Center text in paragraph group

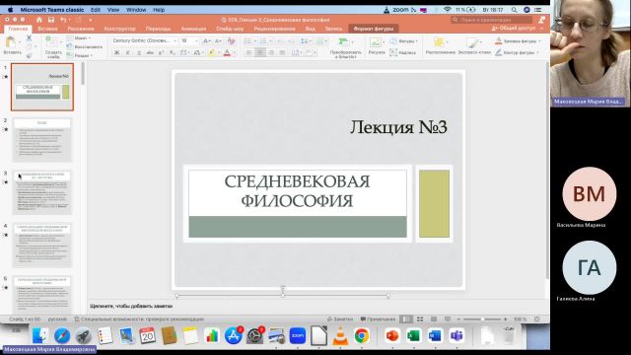point(260,52)
